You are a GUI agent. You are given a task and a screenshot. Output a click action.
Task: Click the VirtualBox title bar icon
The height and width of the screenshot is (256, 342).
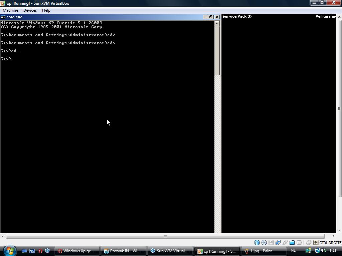(3, 3)
